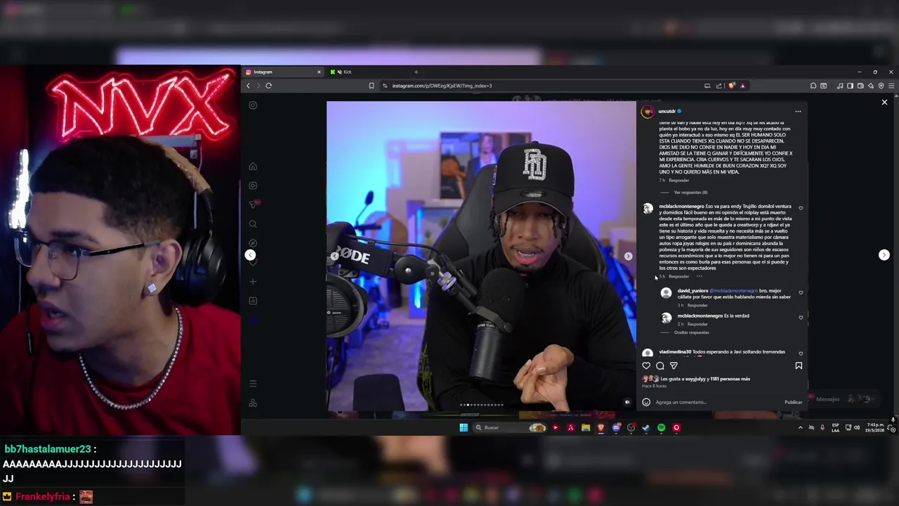The height and width of the screenshot is (506, 899).
Task: Go to previous post arrow
Action: 250,255
